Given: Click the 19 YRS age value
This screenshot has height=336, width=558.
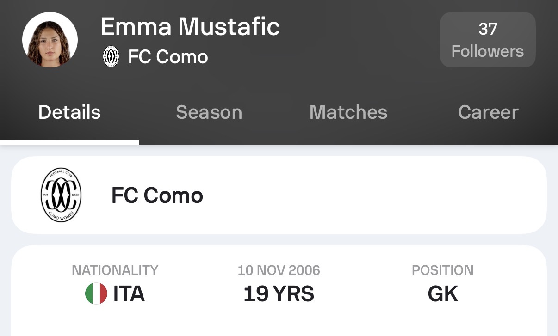Looking at the screenshot, I should coord(279,294).
